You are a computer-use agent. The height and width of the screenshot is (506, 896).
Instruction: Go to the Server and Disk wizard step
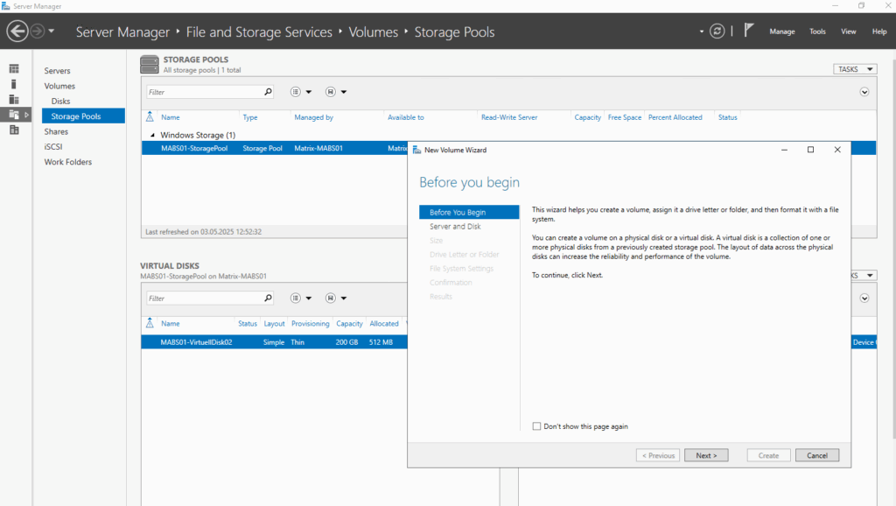click(x=455, y=227)
